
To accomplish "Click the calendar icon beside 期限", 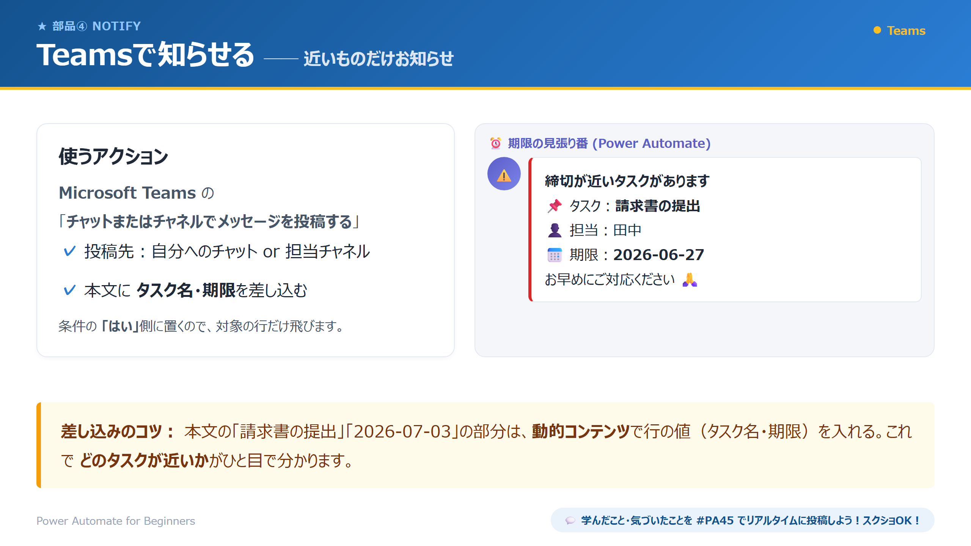I will pos(555,255).
